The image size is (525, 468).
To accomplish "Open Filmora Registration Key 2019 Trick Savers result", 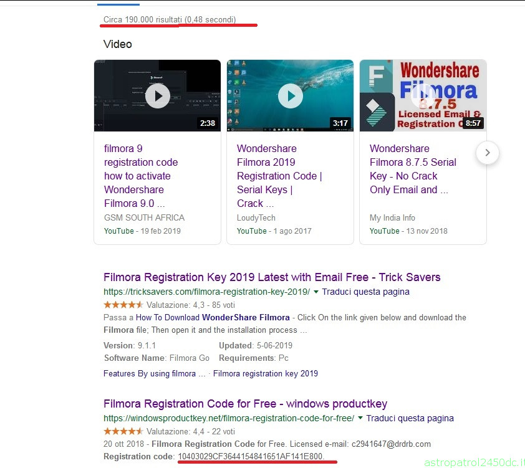I will coord(272,277).
